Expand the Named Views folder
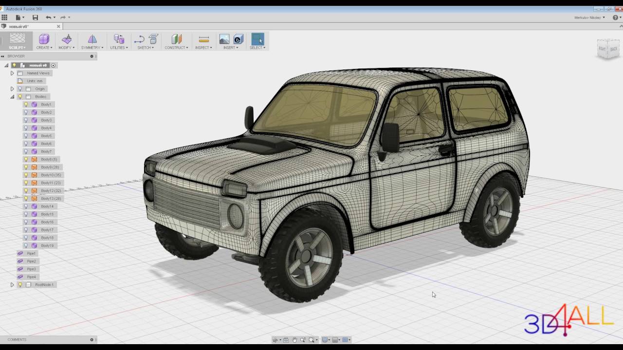The height and width of the screenshot is (350, 623). [12, 73]
